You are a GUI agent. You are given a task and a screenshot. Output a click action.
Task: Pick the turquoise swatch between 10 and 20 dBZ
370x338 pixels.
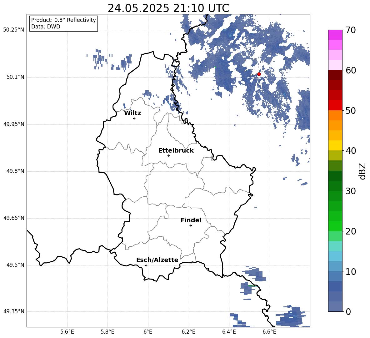pos(335,246)
